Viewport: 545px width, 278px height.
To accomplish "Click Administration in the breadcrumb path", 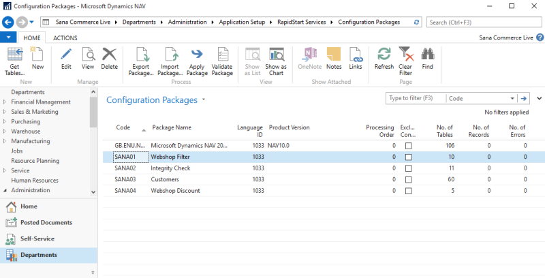I will 187,22.
